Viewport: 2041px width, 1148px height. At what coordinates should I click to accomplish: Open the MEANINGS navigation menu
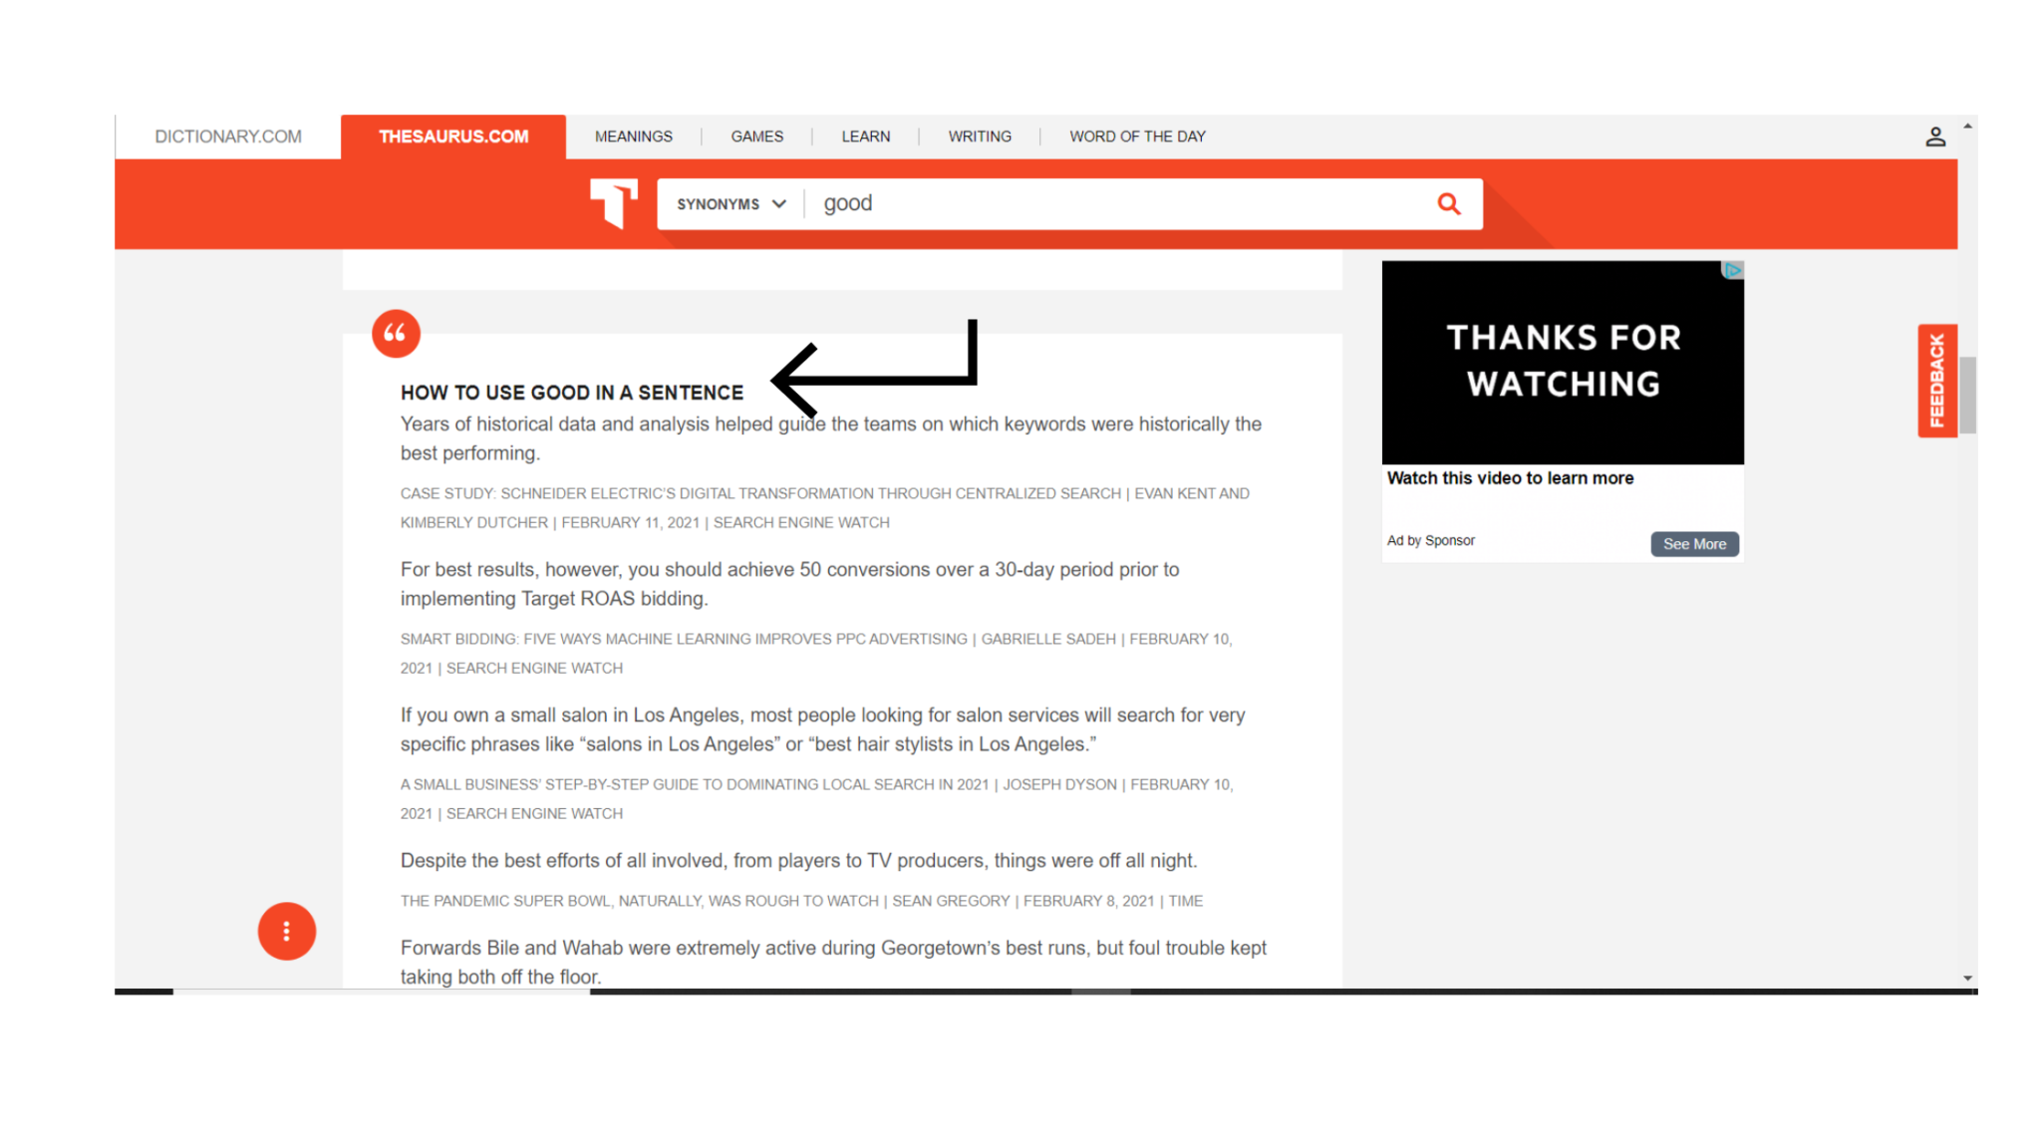(632, 136)
